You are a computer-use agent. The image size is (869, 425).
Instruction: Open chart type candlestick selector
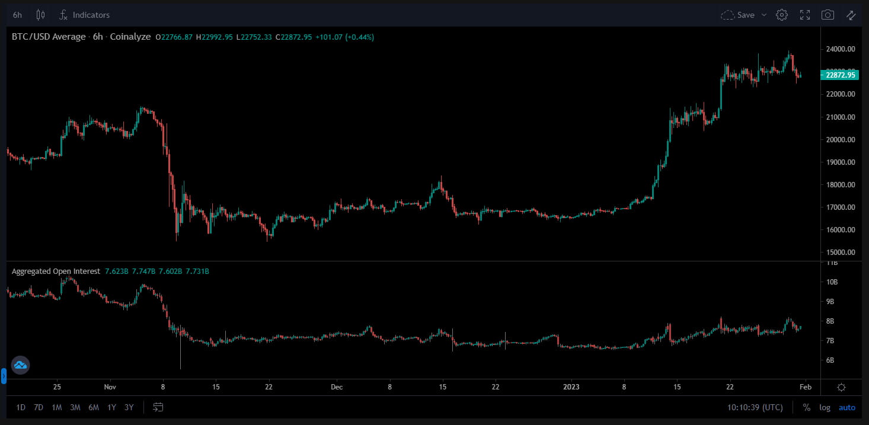pos(40,15)
